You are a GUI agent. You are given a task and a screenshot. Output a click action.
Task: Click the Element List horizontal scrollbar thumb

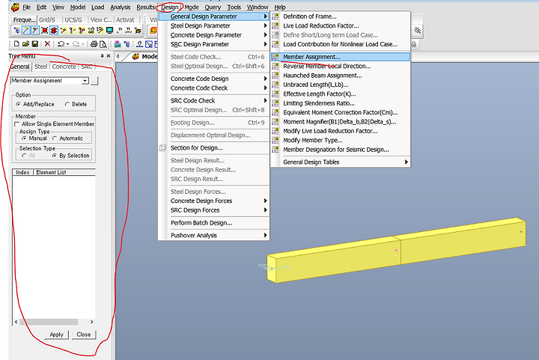click(x=49, y=322)
